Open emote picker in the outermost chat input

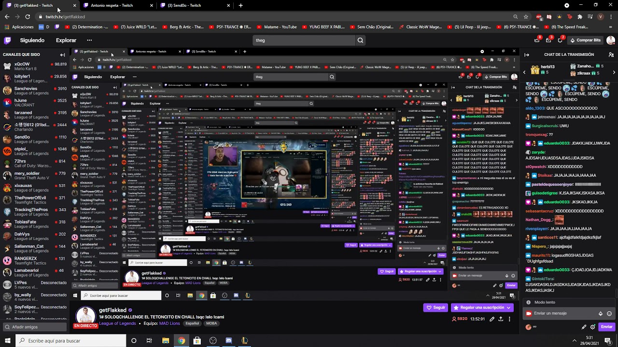pos(609,313)
